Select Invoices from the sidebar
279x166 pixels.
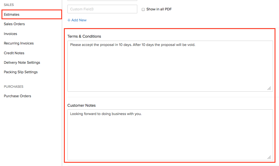click(x=10, y=34)
